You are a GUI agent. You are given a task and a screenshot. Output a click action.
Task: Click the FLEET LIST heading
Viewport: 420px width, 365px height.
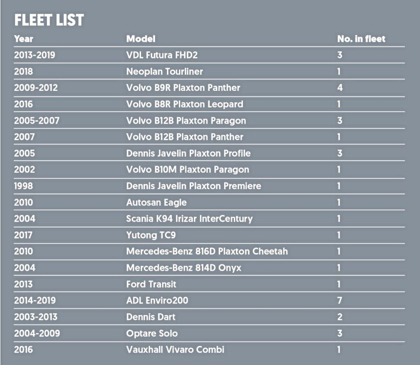[x=49, y=20]
